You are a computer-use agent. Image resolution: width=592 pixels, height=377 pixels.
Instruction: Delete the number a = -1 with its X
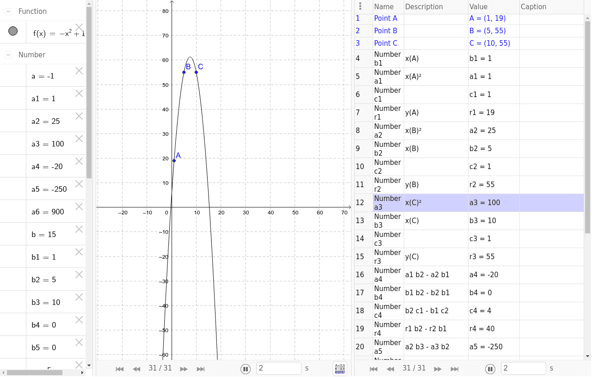tap(79, 70)
